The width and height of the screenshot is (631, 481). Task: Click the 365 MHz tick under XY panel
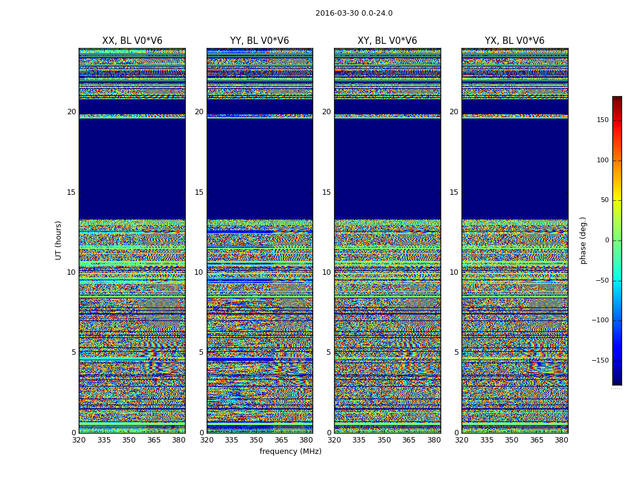(x=409, y=440)
